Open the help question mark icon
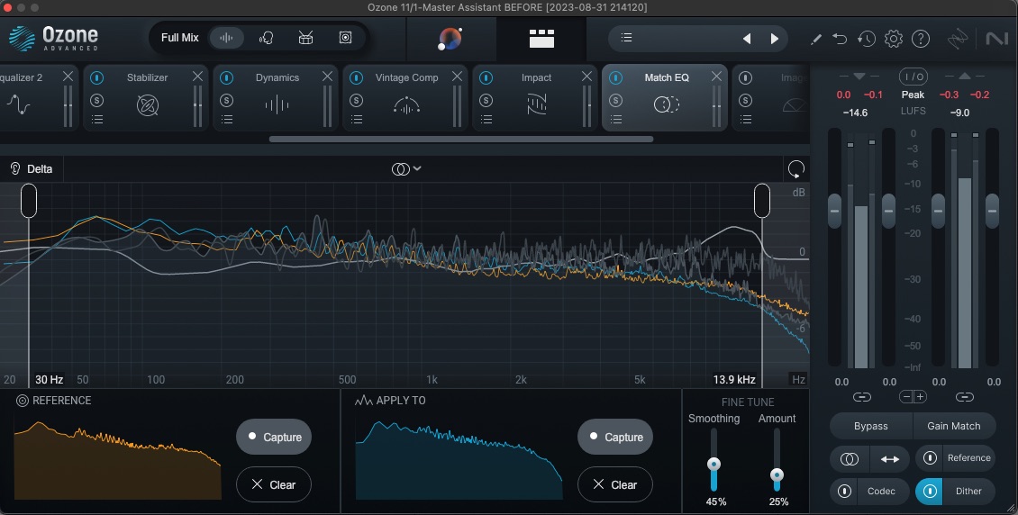The height and width of the screenshot is (515, 1018). click(921, 39)
